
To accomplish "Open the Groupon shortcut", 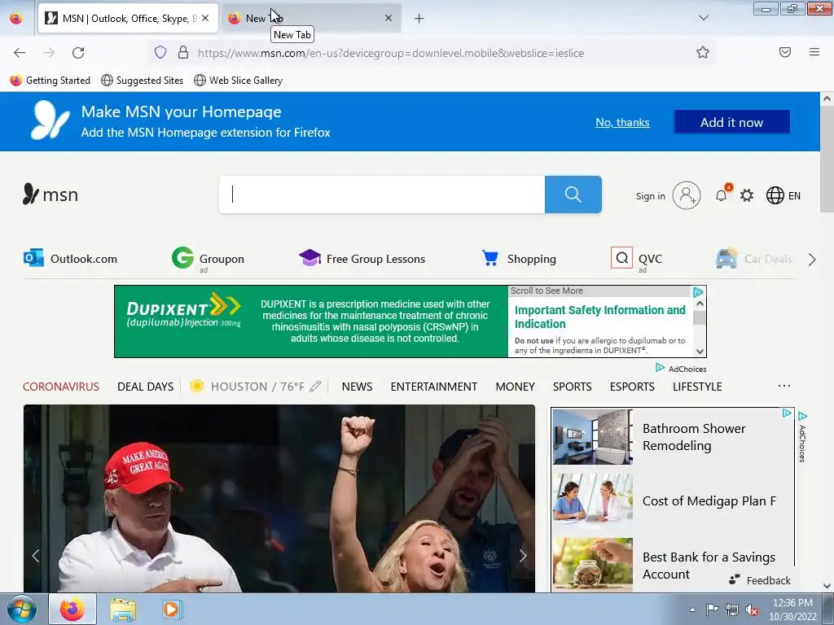I will click(208, 259).
